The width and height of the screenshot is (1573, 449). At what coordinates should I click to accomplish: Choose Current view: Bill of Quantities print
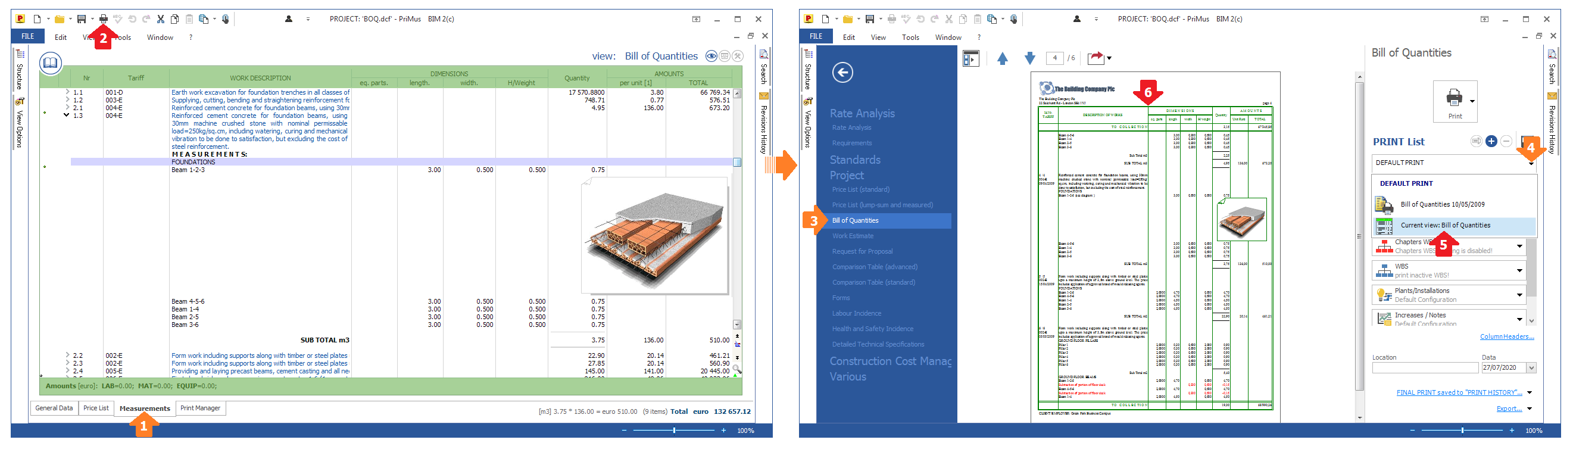click(x=1455, y=226)
